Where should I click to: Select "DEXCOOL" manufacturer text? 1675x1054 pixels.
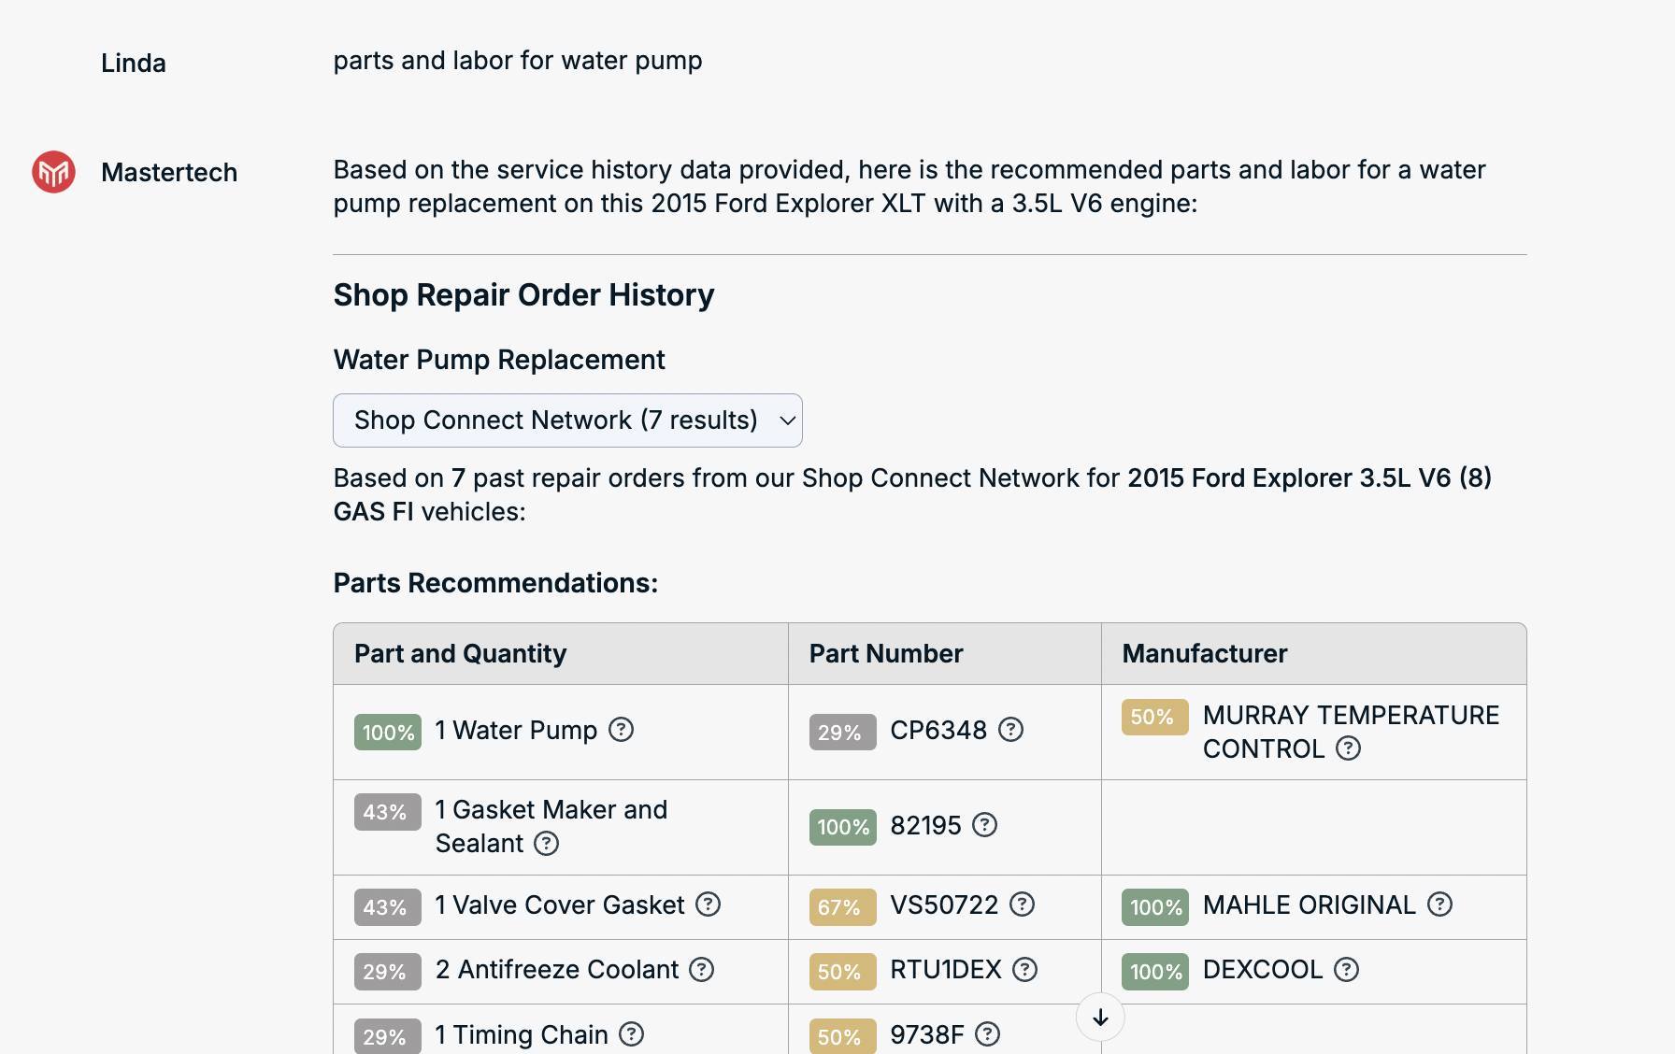(1263, 970)
